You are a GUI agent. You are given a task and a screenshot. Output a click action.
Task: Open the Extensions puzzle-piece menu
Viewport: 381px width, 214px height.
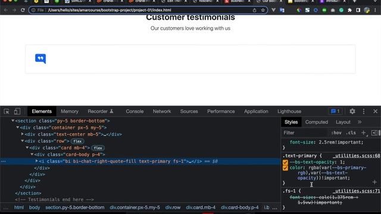coord(349,10)
